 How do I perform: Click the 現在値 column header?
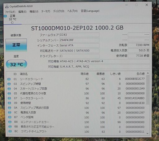point(84,74)
